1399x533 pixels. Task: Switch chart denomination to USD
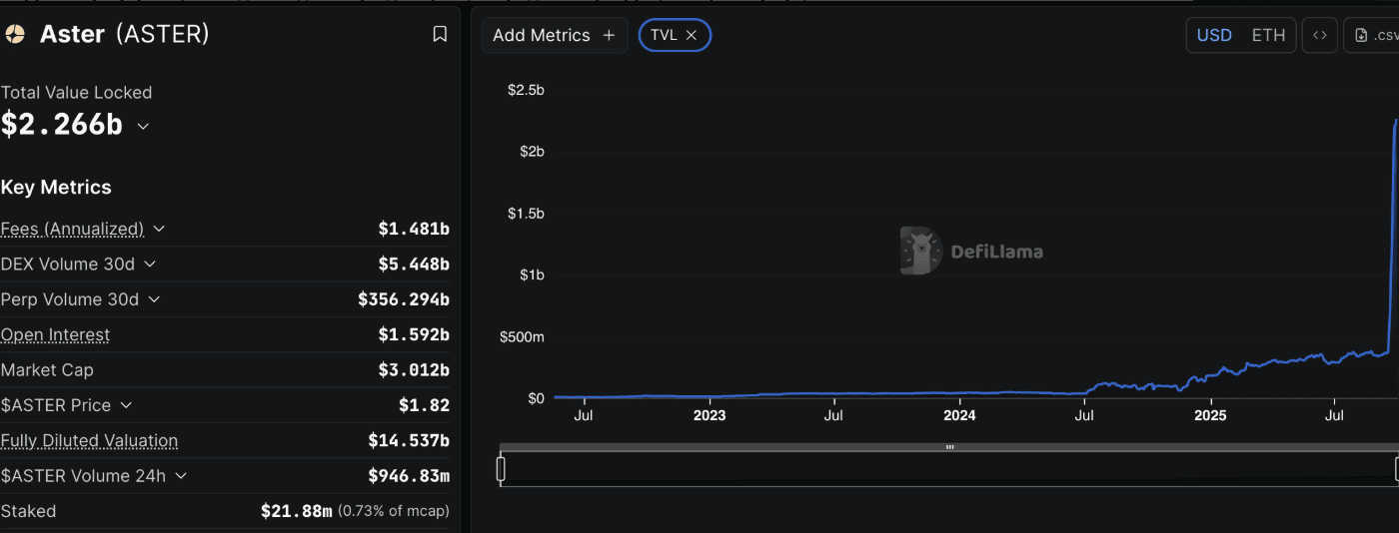click(1214, 35)
